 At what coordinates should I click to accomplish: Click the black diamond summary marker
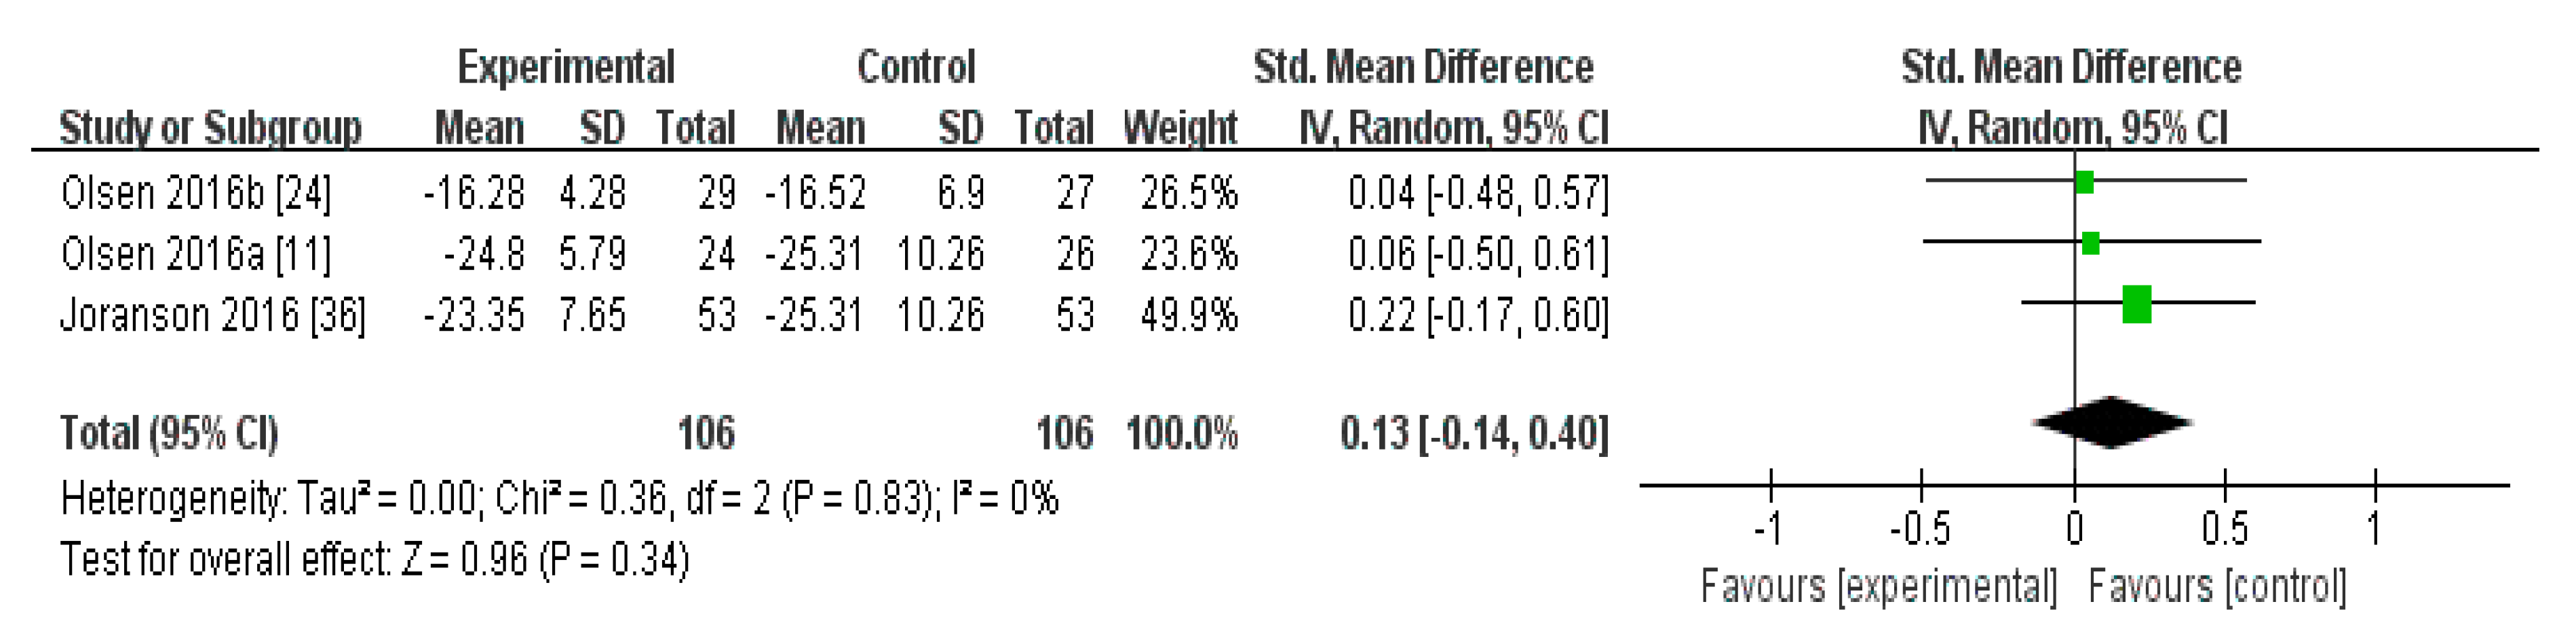[2111, 422]
